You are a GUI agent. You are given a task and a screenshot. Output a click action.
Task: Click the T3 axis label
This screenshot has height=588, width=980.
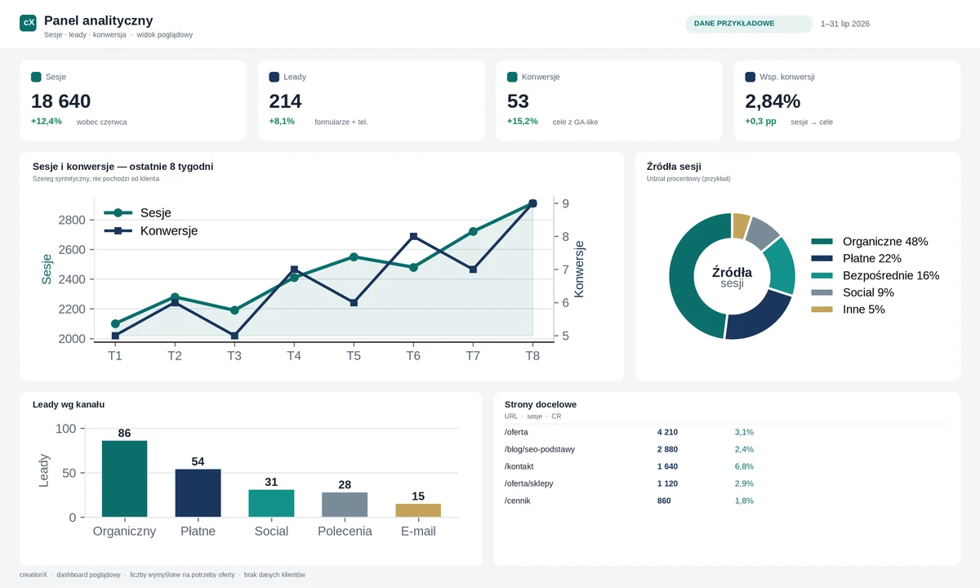pos(234,356)
